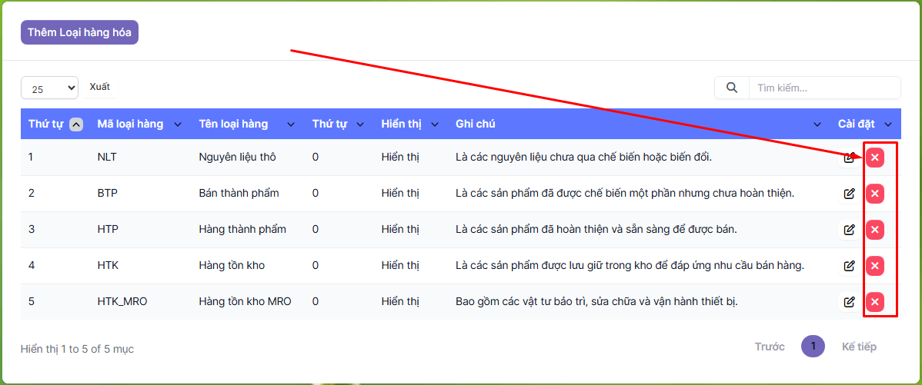This screenshot has width=922, height=385.
Task: Delete the Bán thành phẩm row
Action: pos(874,194)
